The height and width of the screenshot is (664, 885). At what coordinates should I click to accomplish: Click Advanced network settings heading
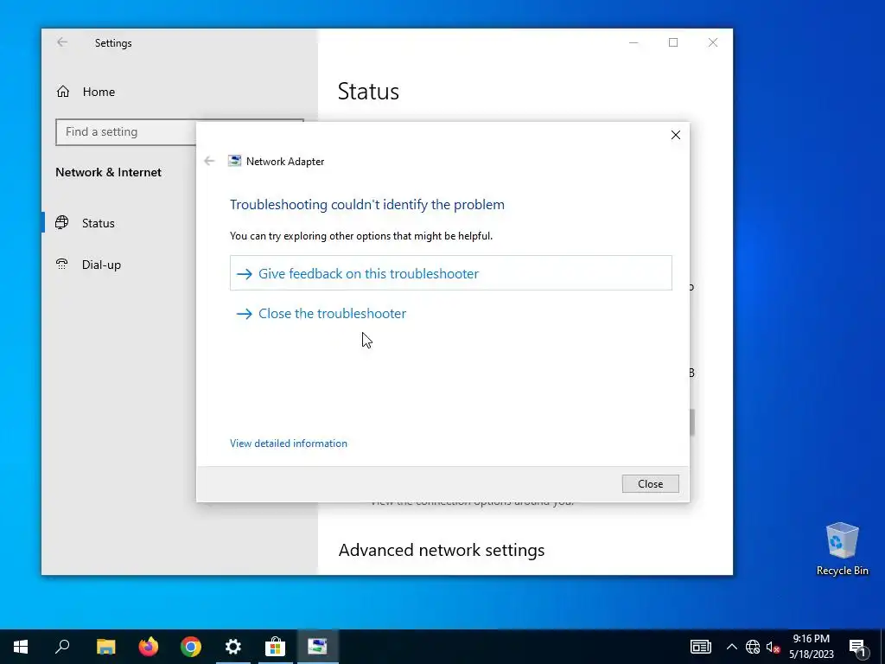[x=442, y=550]
